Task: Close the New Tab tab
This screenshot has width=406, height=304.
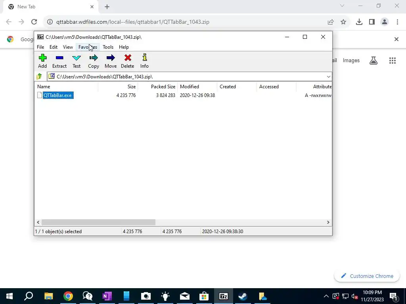Action: (92, 7)
